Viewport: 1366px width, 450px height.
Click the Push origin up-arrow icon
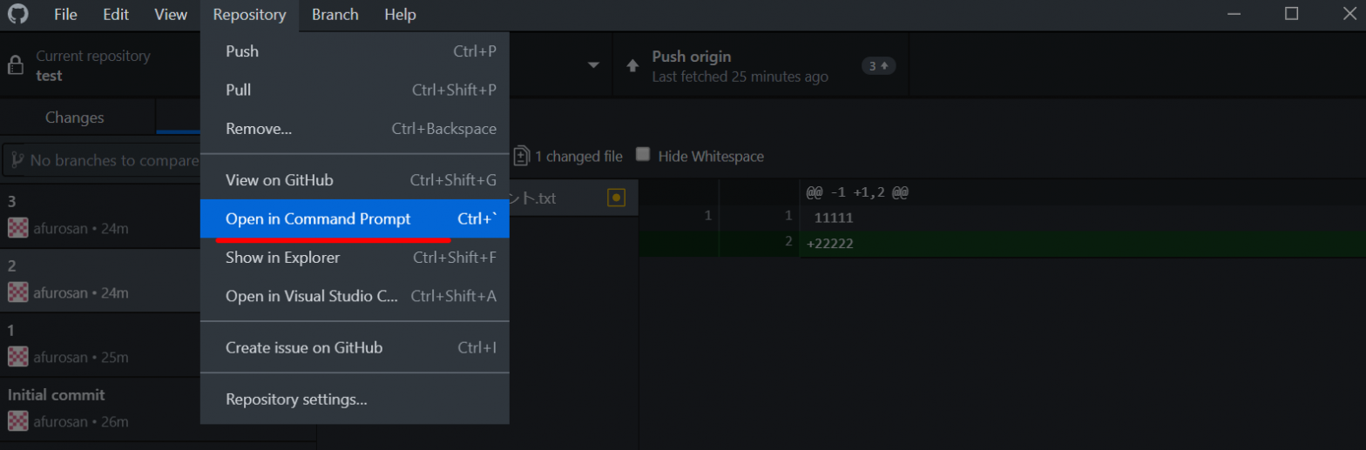click(632, 66)
